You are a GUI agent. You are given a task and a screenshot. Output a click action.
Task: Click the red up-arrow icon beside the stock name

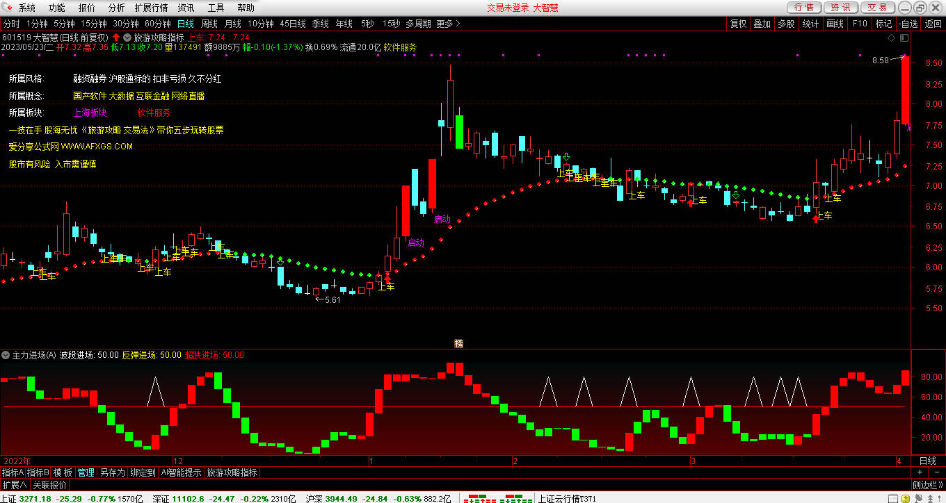pos(115,37)
